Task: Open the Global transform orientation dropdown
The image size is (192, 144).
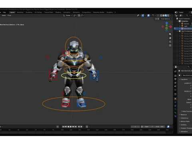Action: (68, 16)
